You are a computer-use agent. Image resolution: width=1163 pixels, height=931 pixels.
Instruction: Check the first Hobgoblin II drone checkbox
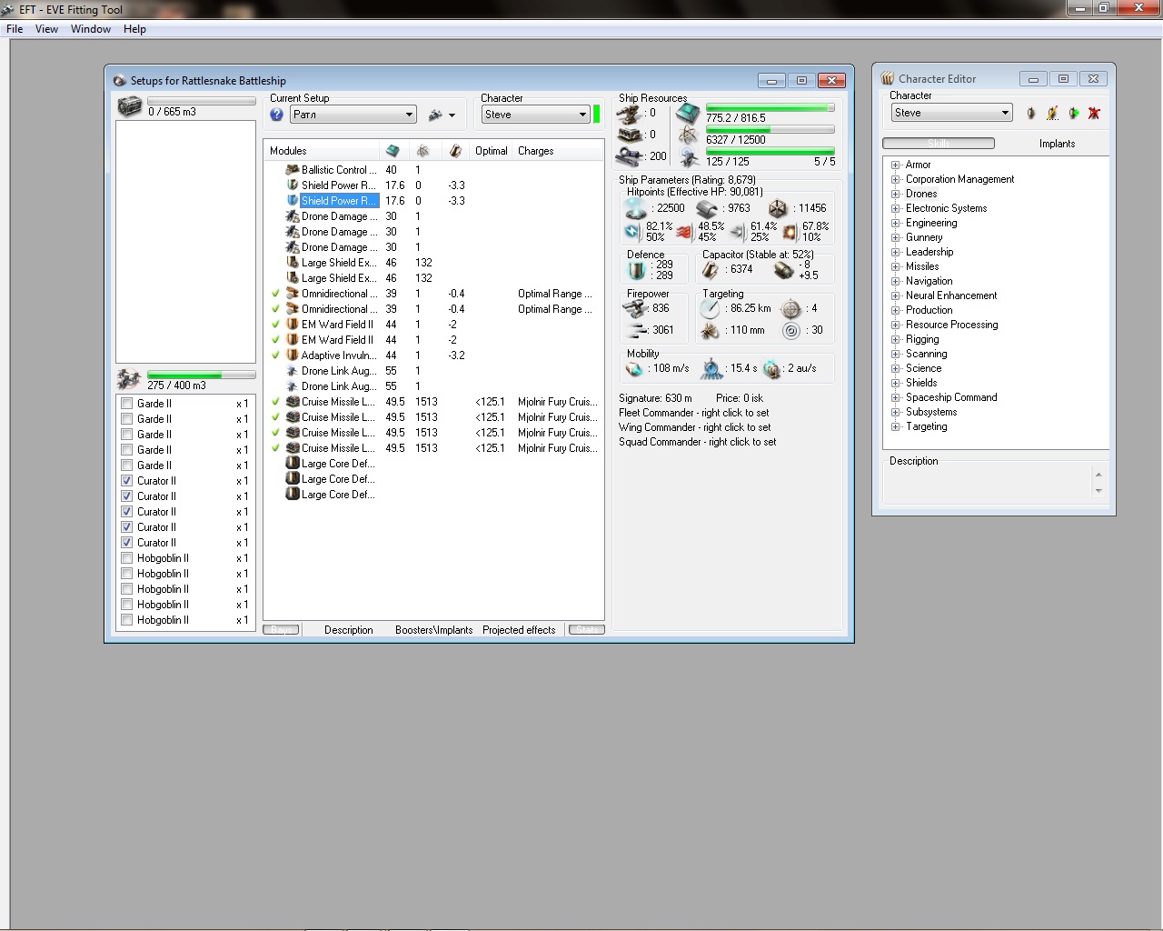pyautogui.click(x=127, y=558)
